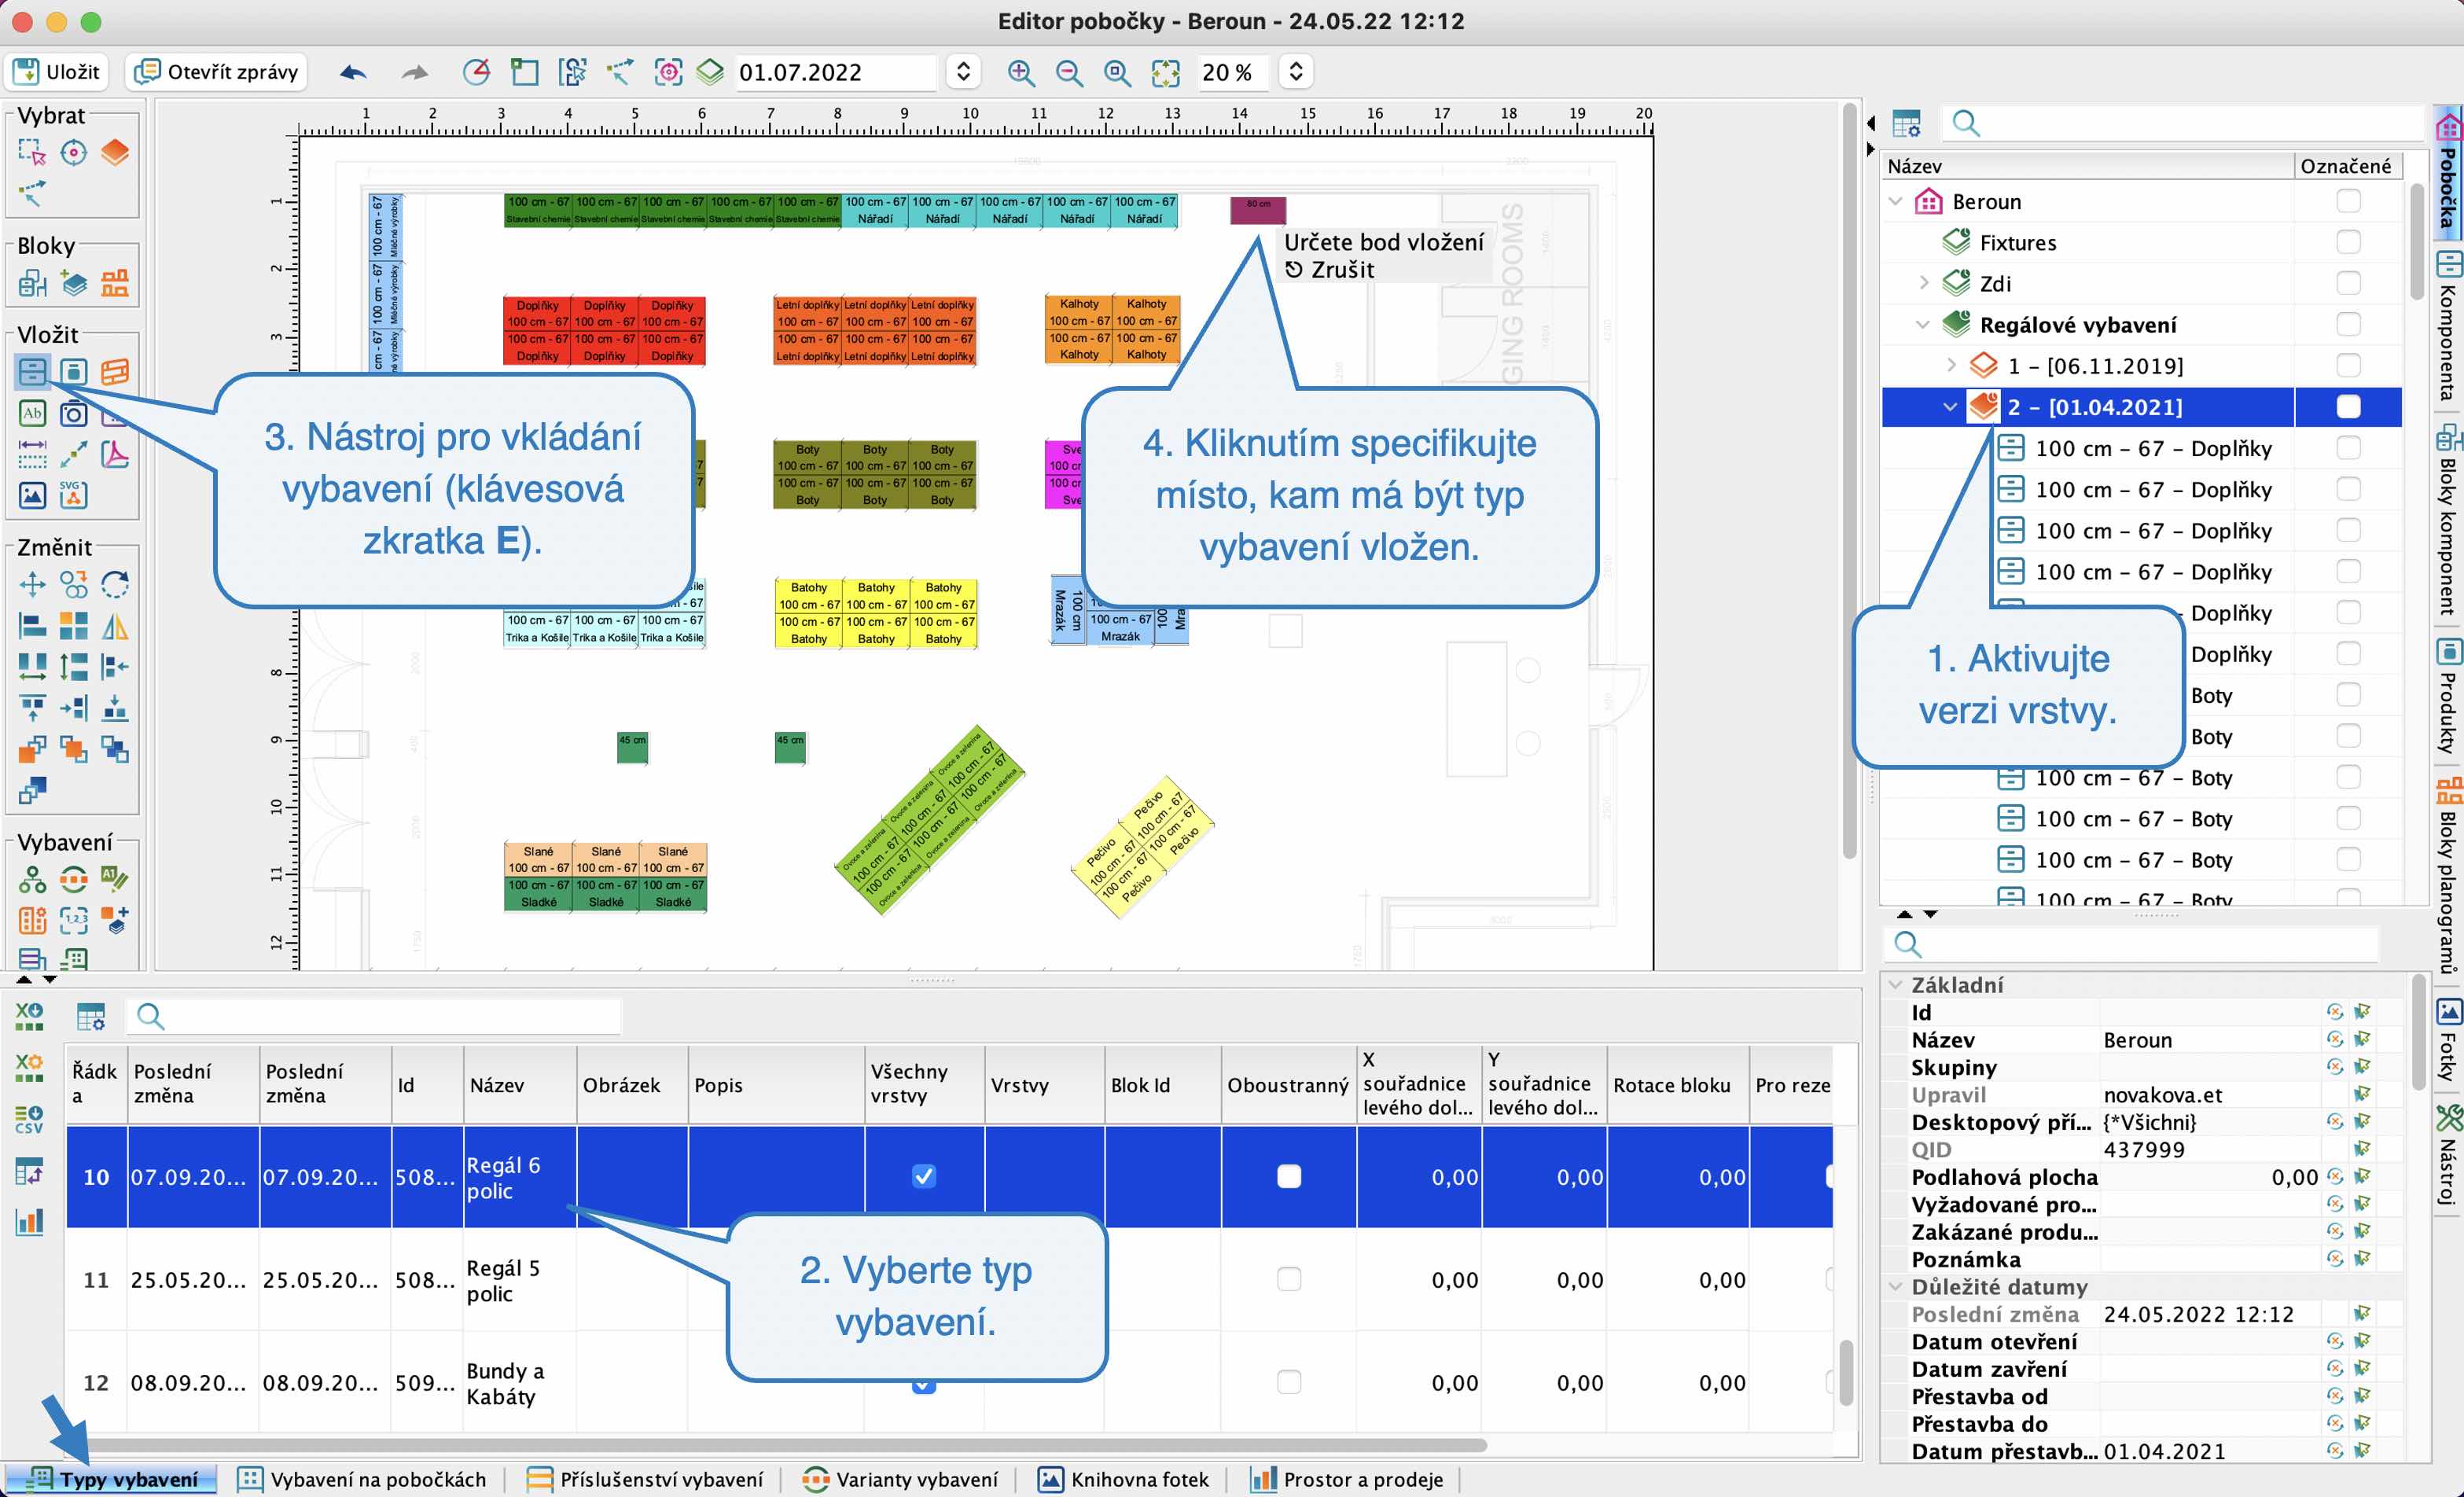Toggle Oboustranný checkbox for Bundy a Kabáty

[x=1289, y=1383]
